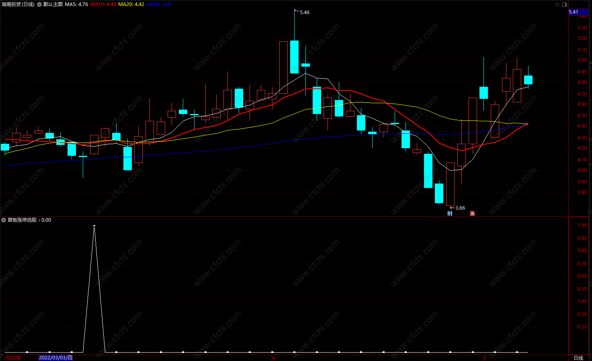The width and height of the screenshot is (592, 361).
Task: Click the red 涨 marker icon
Action: [x=473, y=214]
